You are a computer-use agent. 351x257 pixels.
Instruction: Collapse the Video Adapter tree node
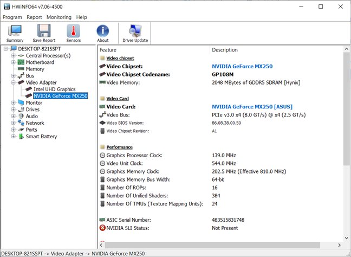click(14, 82)
